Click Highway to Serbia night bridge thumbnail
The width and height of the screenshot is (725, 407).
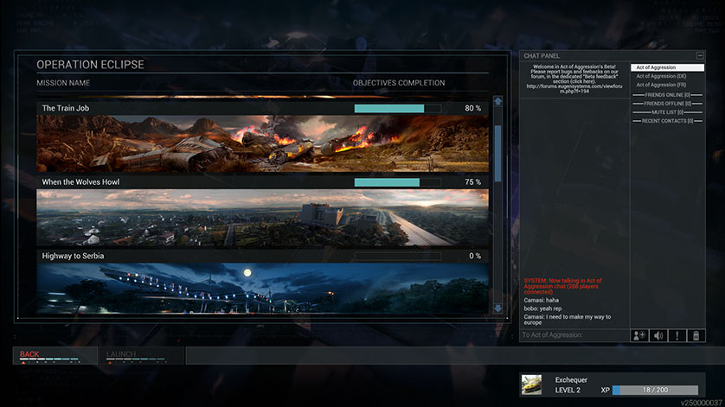(x=262, y=289)
